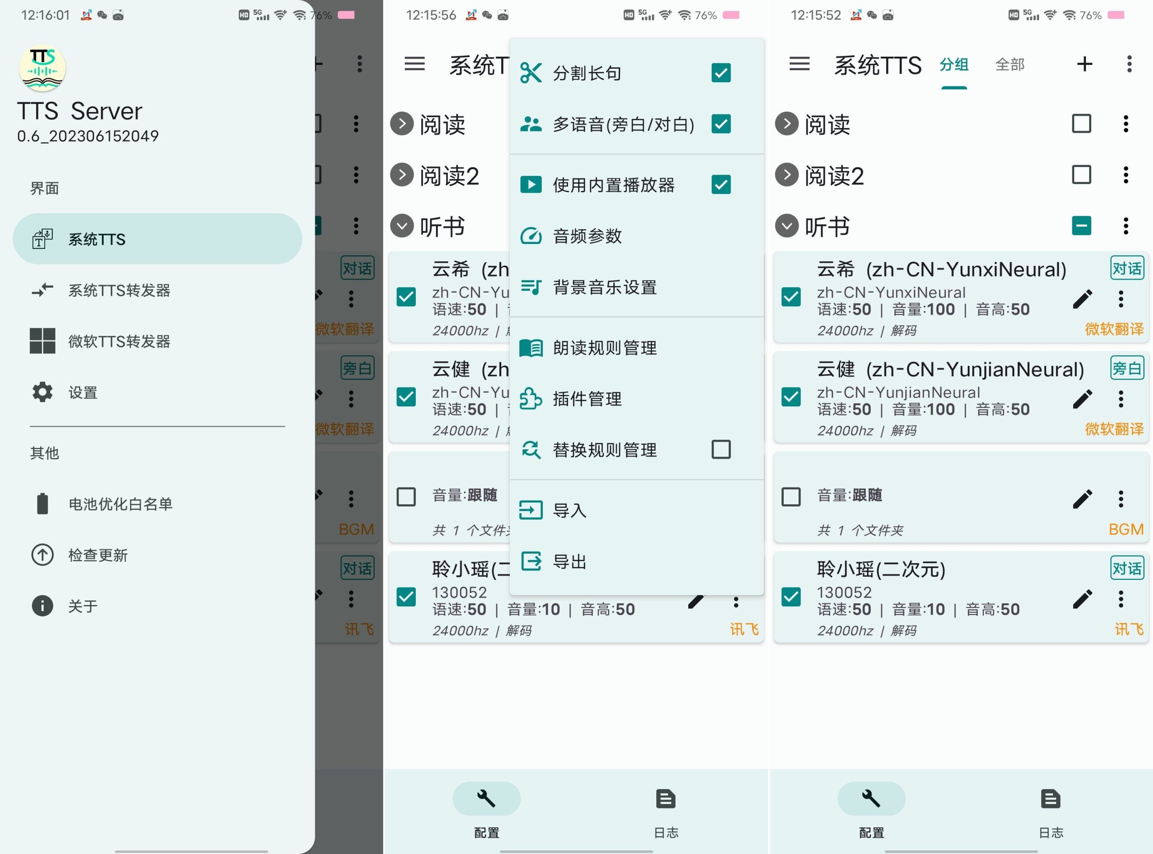This screenshot has width=1153, height=854.
Task: Uncheck the 分割长句 checkbox
Action: click(x=721, y=73)
